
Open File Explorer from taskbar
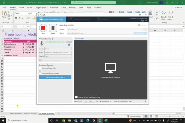[x=70, y=121]
